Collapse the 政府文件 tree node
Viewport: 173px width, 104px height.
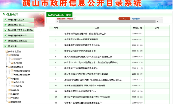[x=6, y=78]
